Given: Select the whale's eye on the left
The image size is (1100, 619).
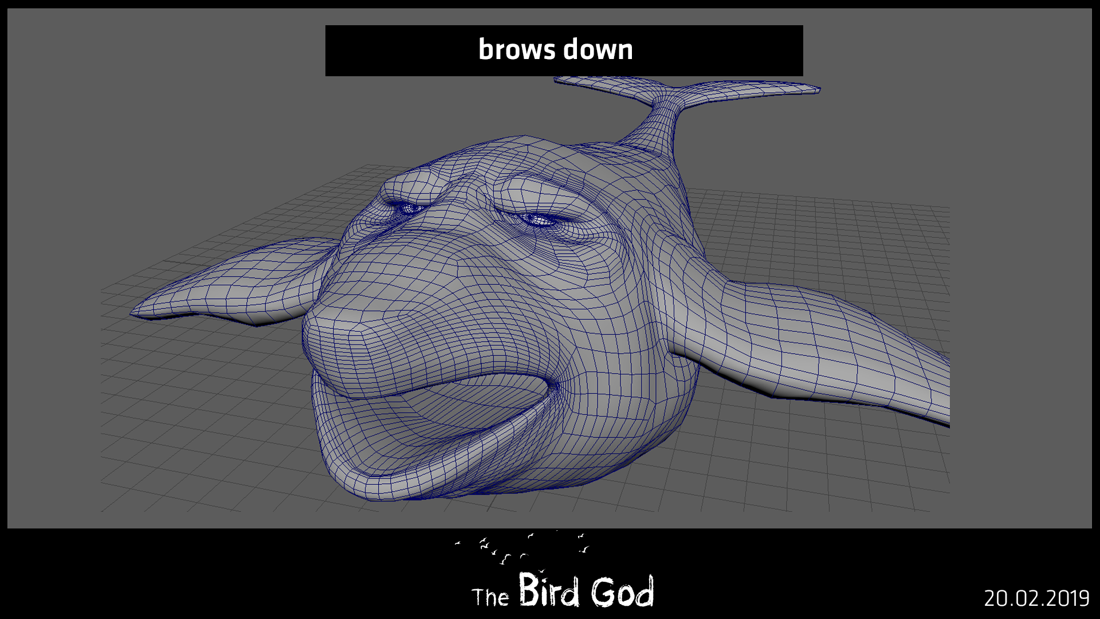Looking at the screenshot, I should (x=409, y=209).
